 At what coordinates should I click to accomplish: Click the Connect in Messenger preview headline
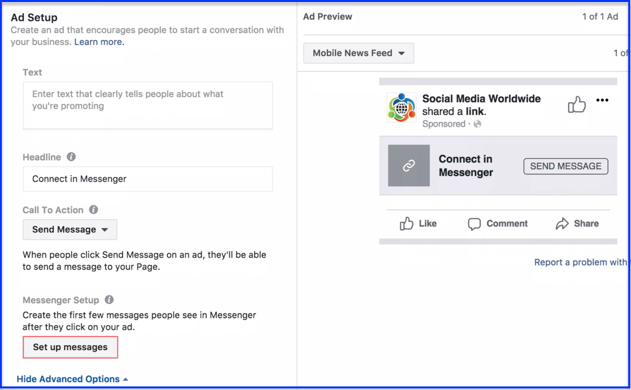click(x=466, y=166)
